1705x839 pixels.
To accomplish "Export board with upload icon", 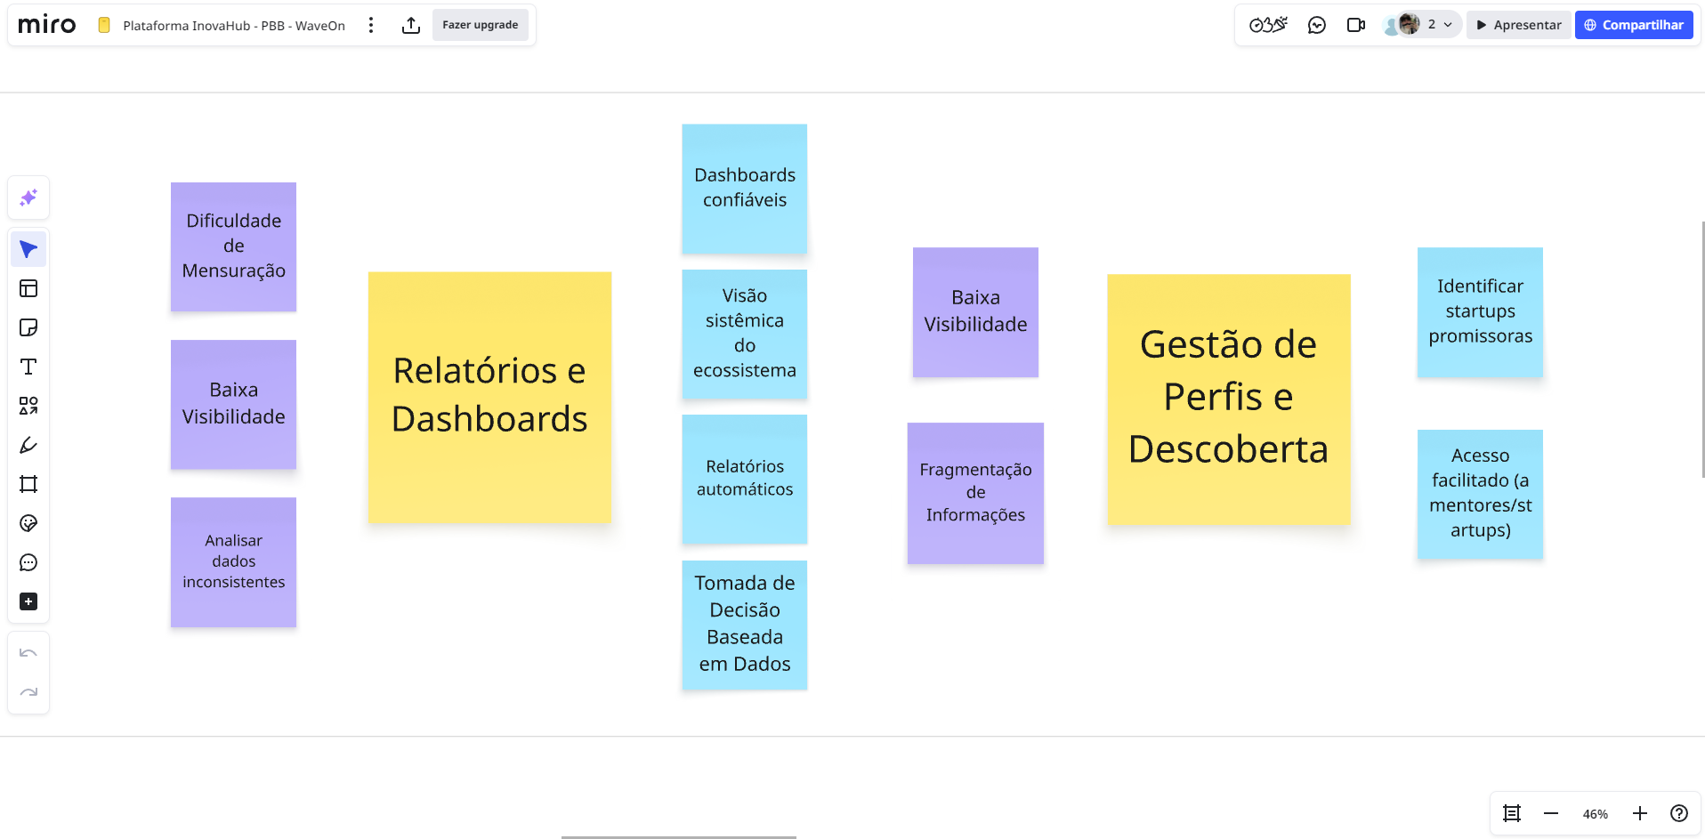I will pos(411,25).
